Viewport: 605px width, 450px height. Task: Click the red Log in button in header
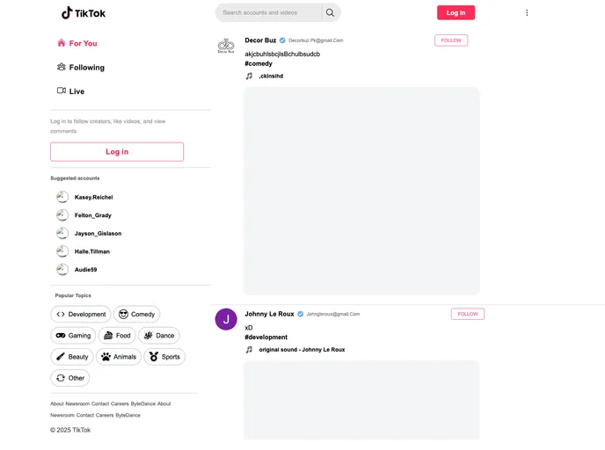(x=456, y=12)
